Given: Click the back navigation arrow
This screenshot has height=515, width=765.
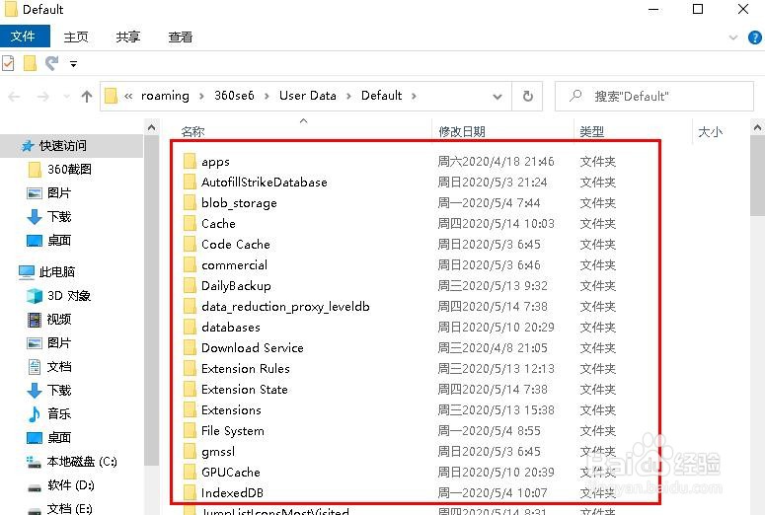Looking at the screenshot, I should point(14,97).
